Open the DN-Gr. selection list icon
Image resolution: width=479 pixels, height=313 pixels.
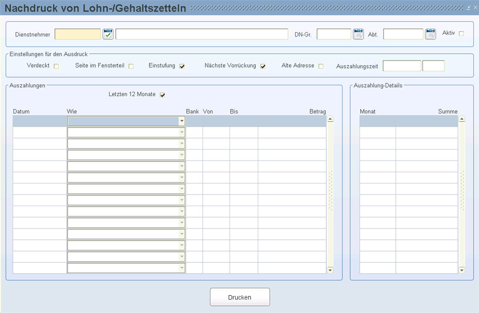(358, 34)
